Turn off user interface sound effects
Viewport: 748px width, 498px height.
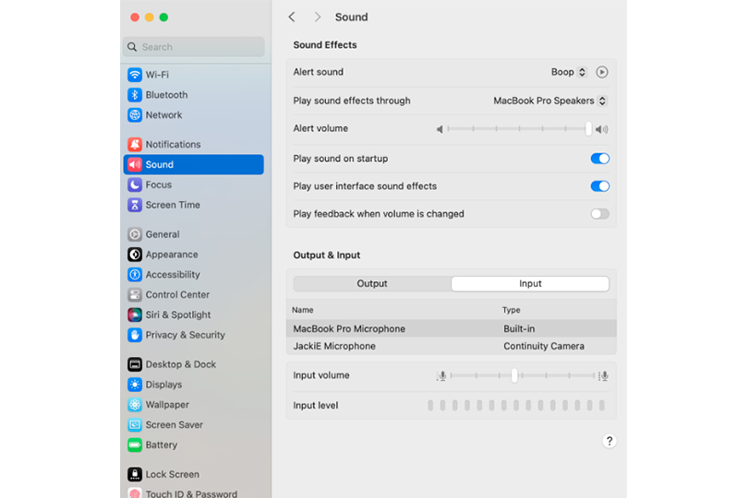click(x=600, y=186)
